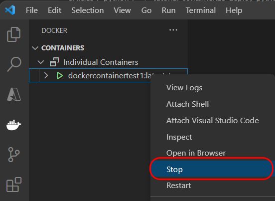Open the File menu

(x=32, y=10)
